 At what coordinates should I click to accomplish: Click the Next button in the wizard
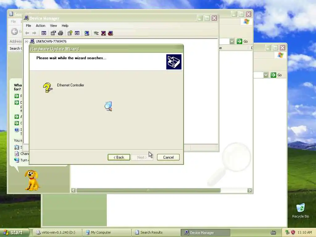142,157
